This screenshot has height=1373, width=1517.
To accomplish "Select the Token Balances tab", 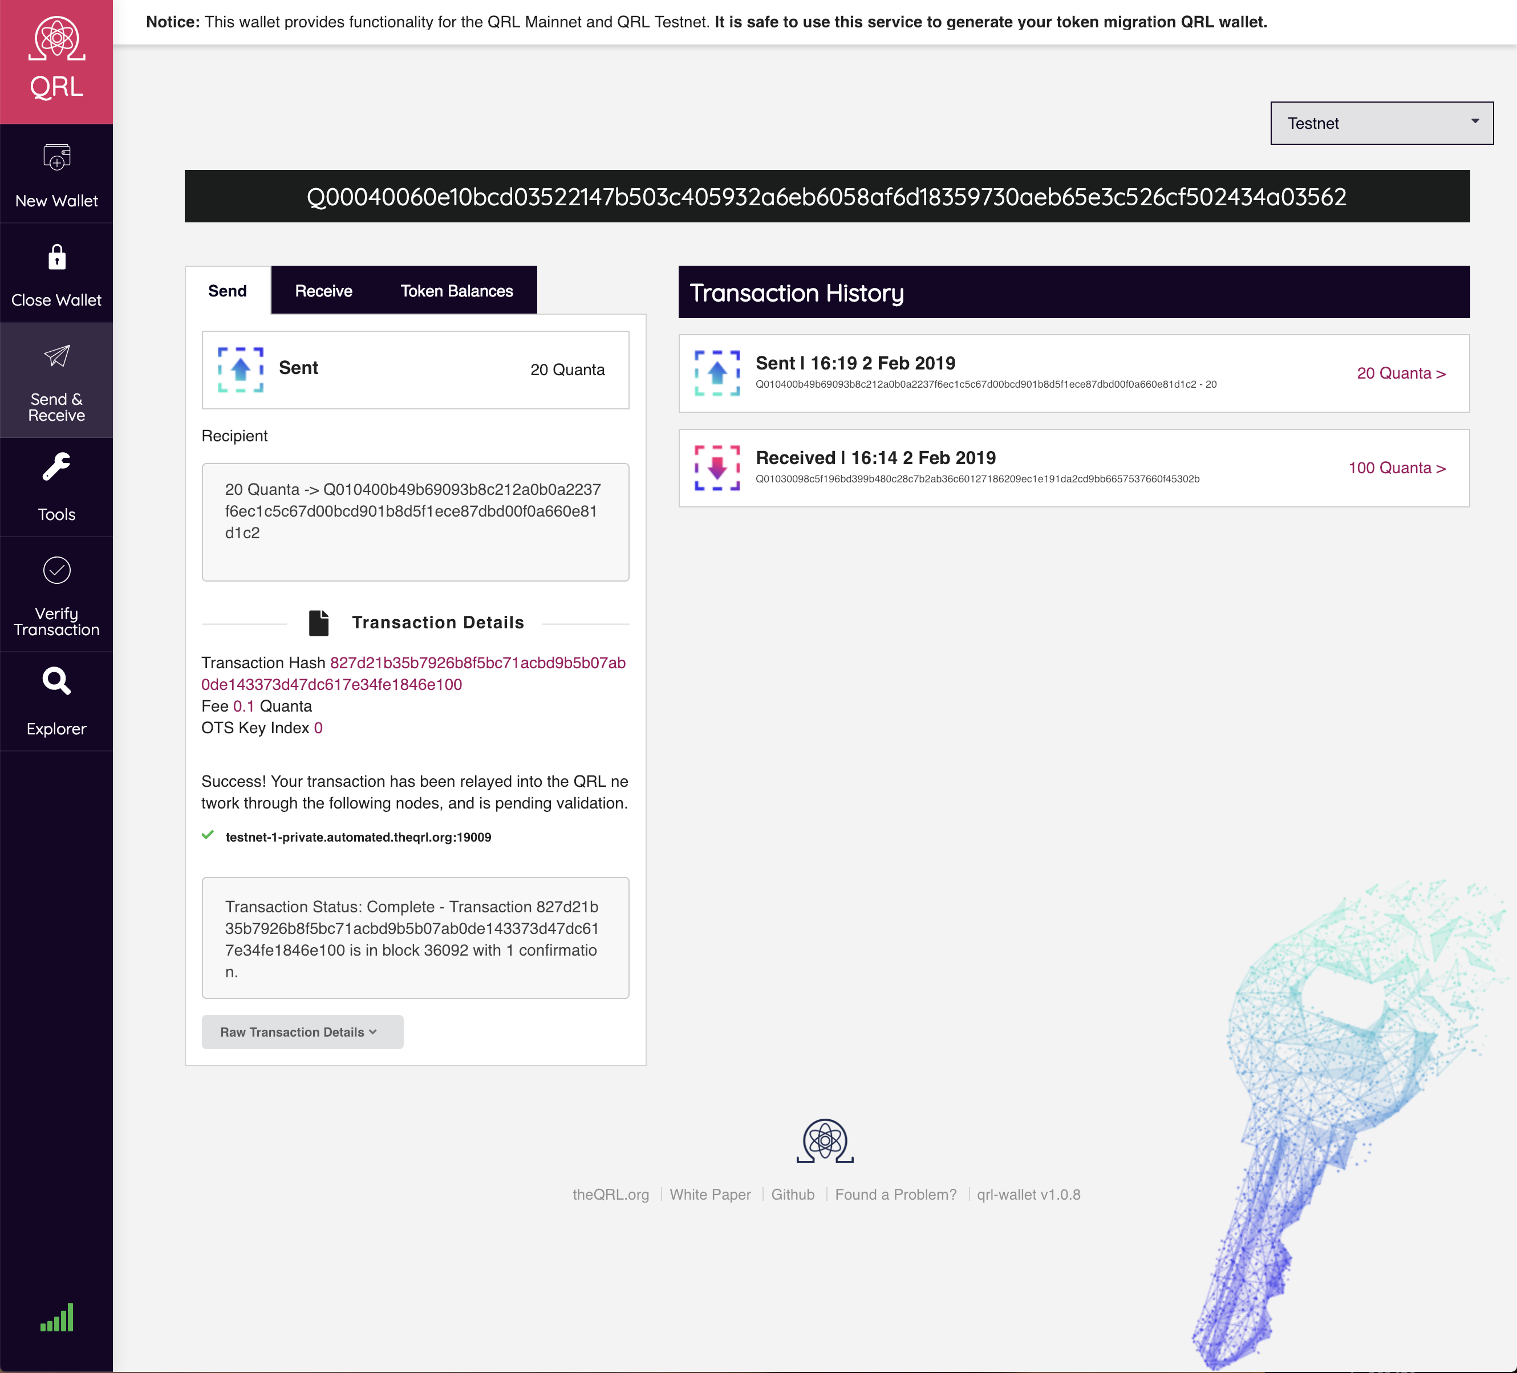I will coord(455,291).
